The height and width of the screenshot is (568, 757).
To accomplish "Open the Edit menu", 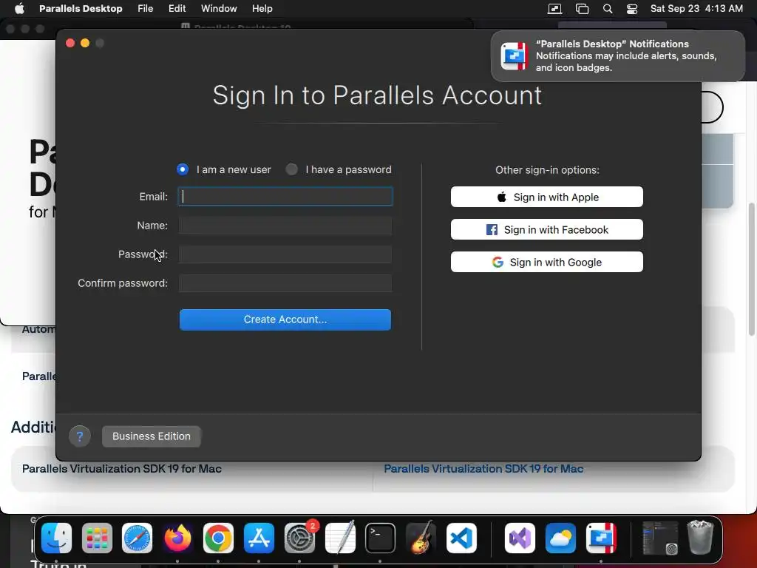I will coord(177,9).
